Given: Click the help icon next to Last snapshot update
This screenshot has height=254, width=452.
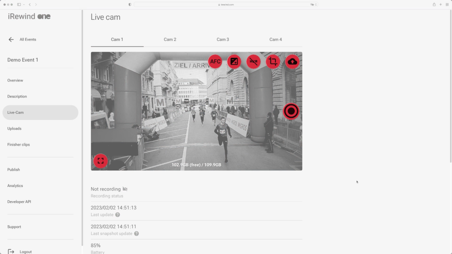Looking at the screenshot, I should (x=136, y=234).
